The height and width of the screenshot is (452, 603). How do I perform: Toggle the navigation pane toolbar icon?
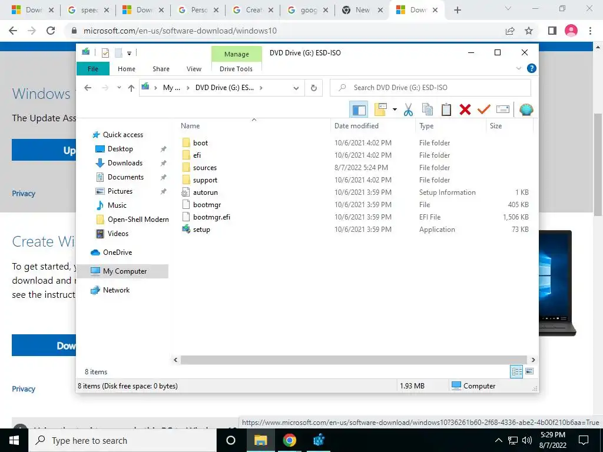pos(359,109)
